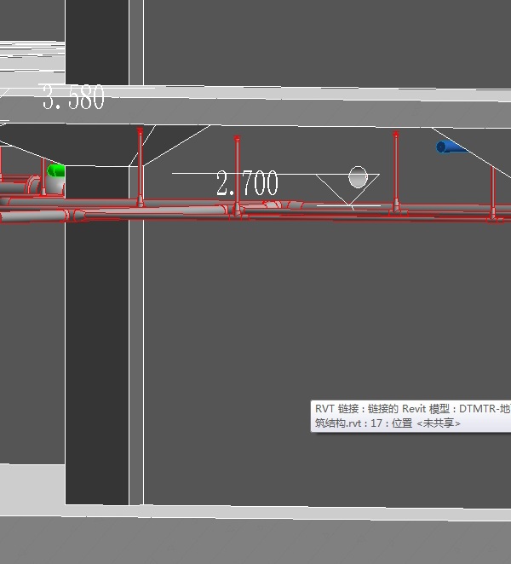Select the short red hanger beside green fitting
Image resolution: width=511 pixels, height=564 pixels.
click(x=43, y=175)
